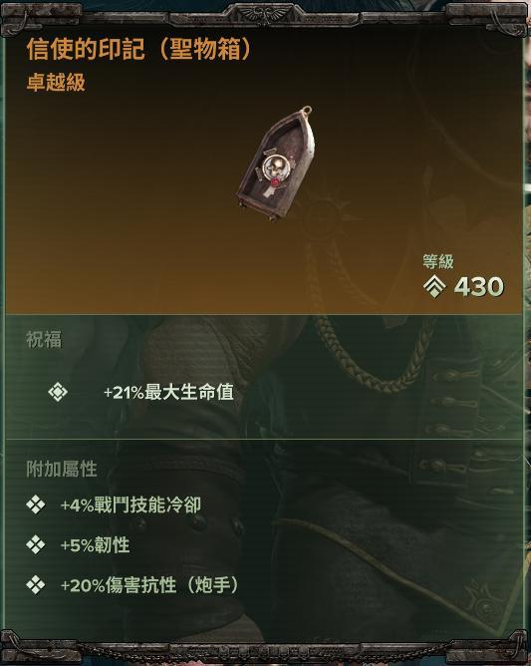531x666 pixels.
Task: Click the skull emblem on the reliquary
Action: point(273,166)
